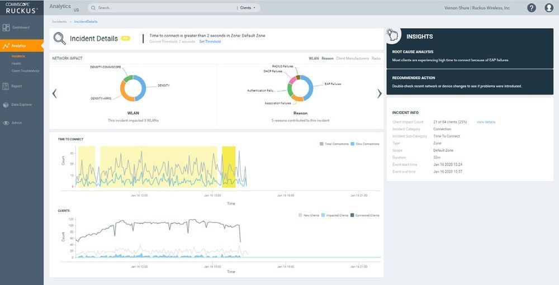
Task: Click the search magnifier icon
Action: [x=93, y=8]
